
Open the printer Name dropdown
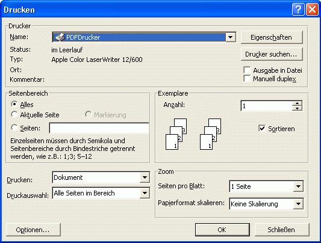231,37
